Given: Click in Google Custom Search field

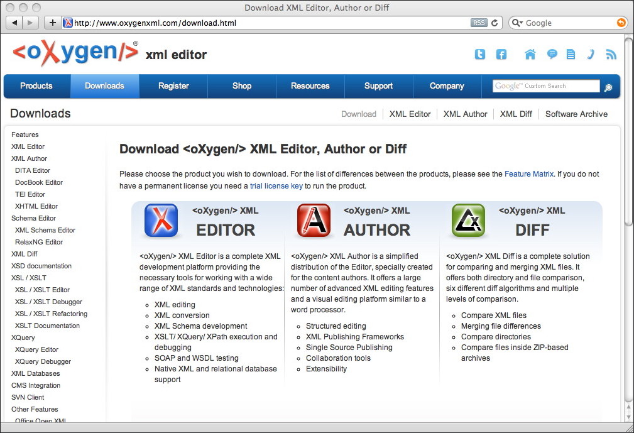Looking at the screenshot, I should [546, 86].
